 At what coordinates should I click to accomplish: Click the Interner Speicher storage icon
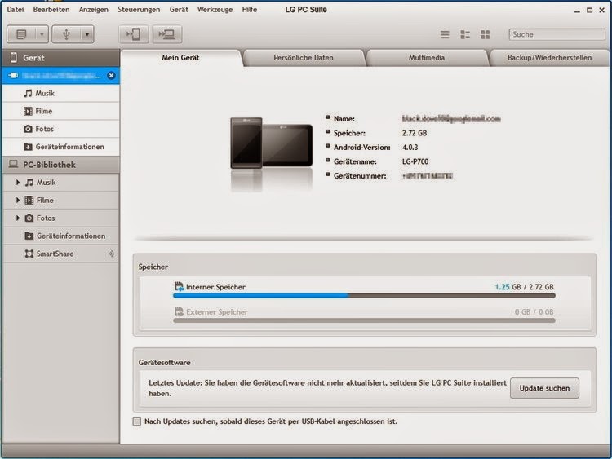coord(180,287)
